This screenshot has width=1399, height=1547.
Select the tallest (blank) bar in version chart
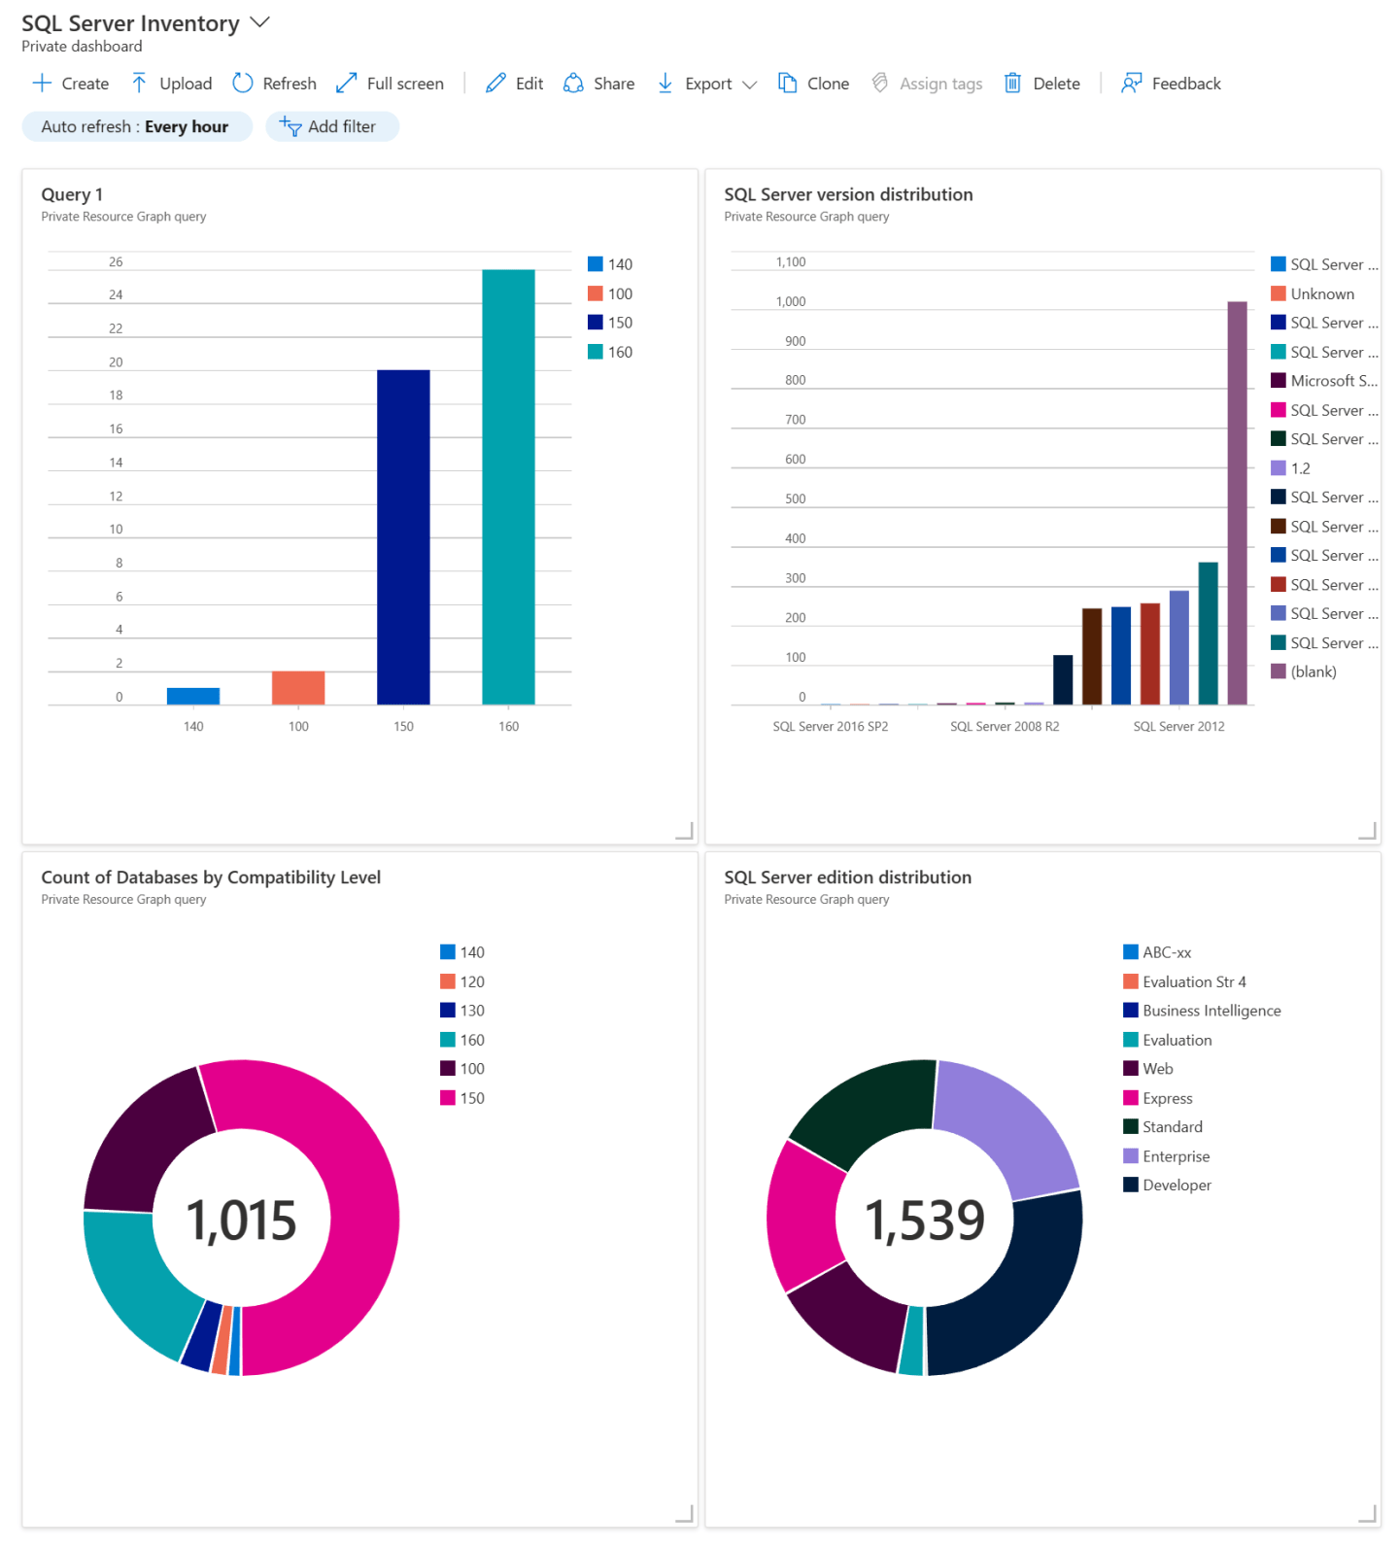click(1238, 502)
